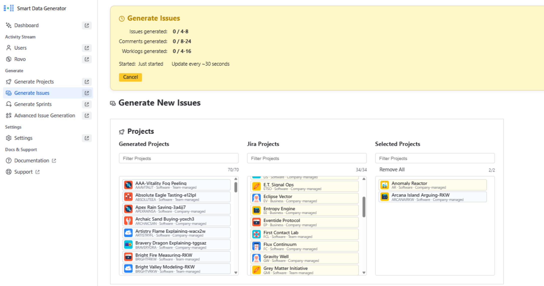
Task: Click the Generated Projects filter field
Action: [x=179, y=158]
